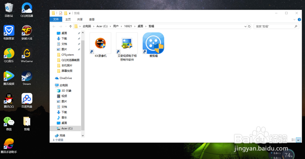Open 电脑管家 desktop shortcut

coord(9,32)
